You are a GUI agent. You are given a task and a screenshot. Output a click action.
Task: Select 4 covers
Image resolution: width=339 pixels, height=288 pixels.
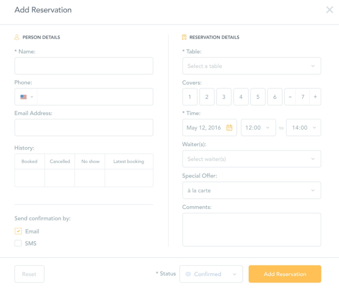[x=241, y=97]
